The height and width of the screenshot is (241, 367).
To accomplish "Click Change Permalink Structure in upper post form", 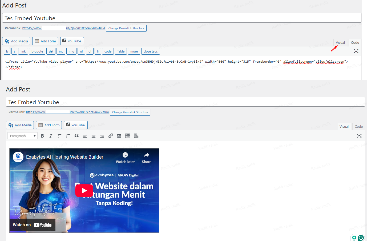I will click(126, 28).
